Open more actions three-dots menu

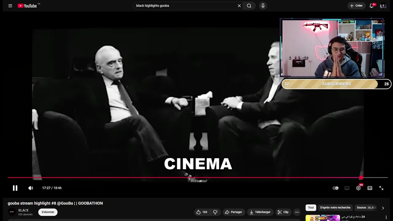[297, 212]
